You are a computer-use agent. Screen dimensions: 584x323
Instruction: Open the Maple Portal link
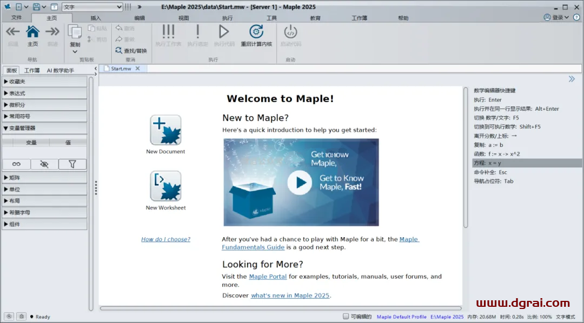click(268, 277)
